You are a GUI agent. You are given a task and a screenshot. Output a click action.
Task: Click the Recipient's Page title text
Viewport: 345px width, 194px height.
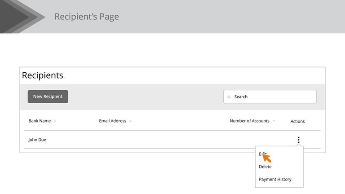coord(87,17)
